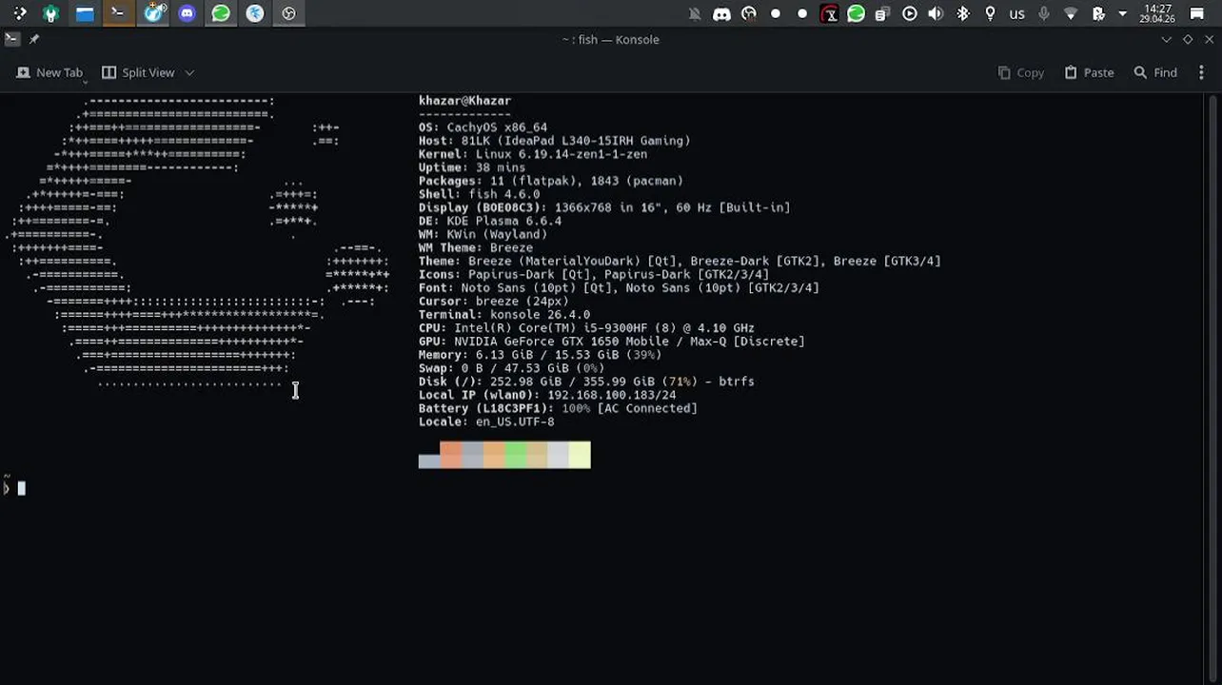Viewport: 1222px width, 685px height.
Task: Open the blue KDE-style app taskbar icon
Action: point(255,13)
